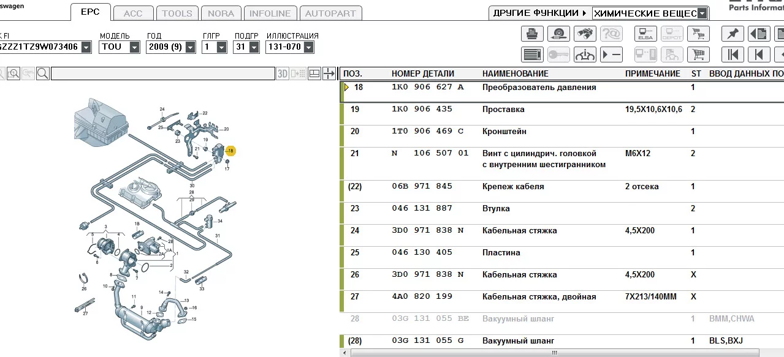Click the M6X12 note cell
The height and width of the screenshot is (357, 784).
637,153
